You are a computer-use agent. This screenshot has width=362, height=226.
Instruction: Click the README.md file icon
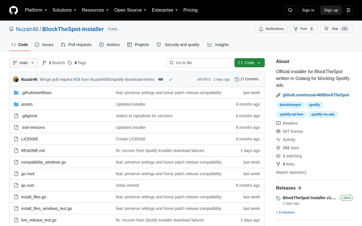click(x=16, y=151)
